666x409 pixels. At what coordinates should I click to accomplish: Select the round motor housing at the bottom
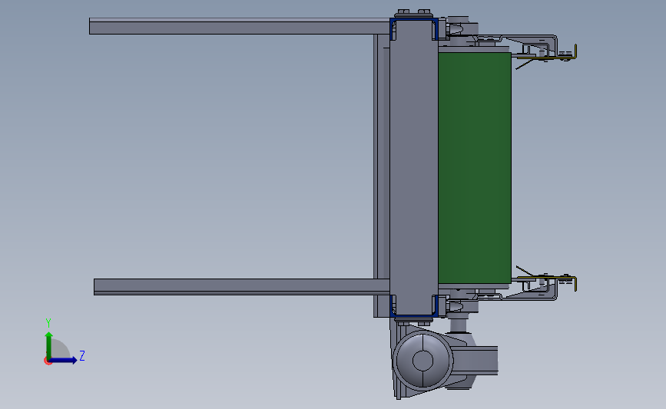[422, 361]
